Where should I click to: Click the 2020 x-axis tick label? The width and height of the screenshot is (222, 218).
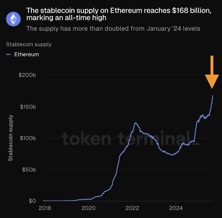(x=88, y=208)
